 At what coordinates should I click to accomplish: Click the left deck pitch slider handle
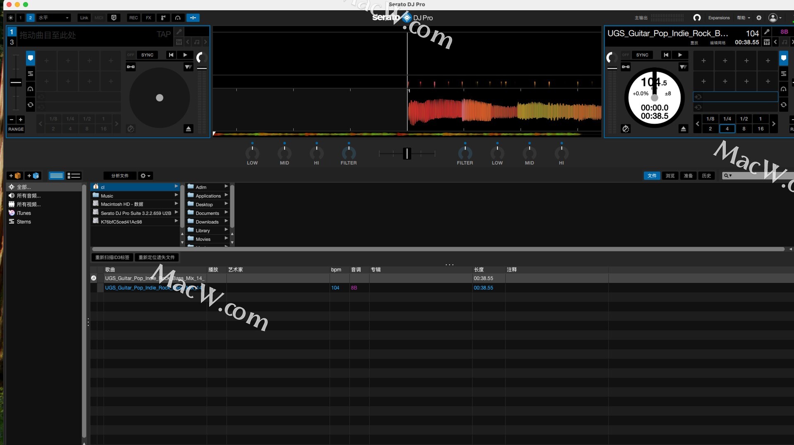[16, 83]
